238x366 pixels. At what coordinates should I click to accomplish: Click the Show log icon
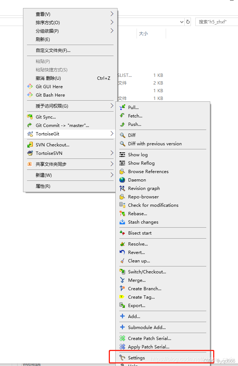click(x=122, y=154)
